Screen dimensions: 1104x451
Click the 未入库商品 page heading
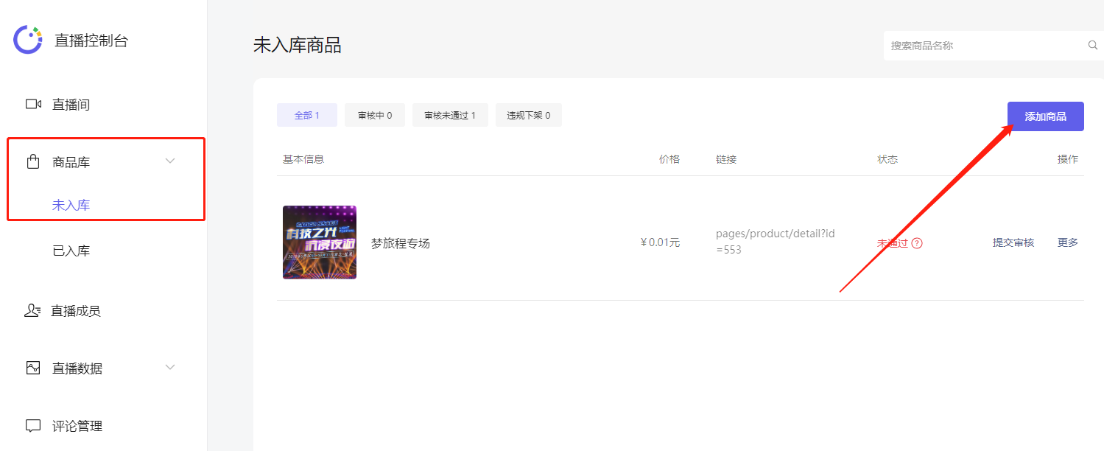click(298, 45)
